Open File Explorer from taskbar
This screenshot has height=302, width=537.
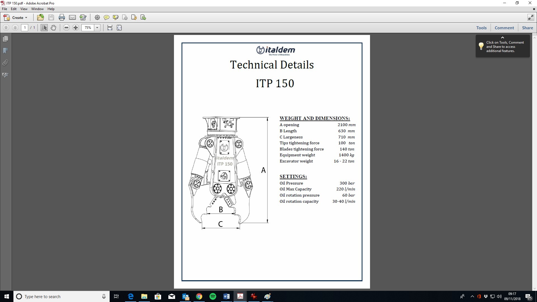click(144, 296)
